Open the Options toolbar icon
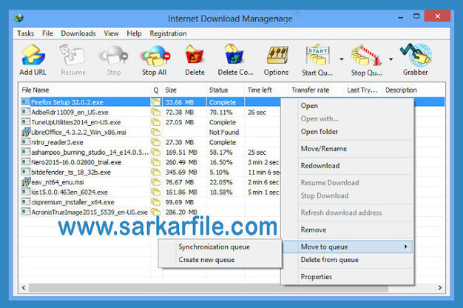463x308 pixels. pyautogui.click(x=277, y=55)
